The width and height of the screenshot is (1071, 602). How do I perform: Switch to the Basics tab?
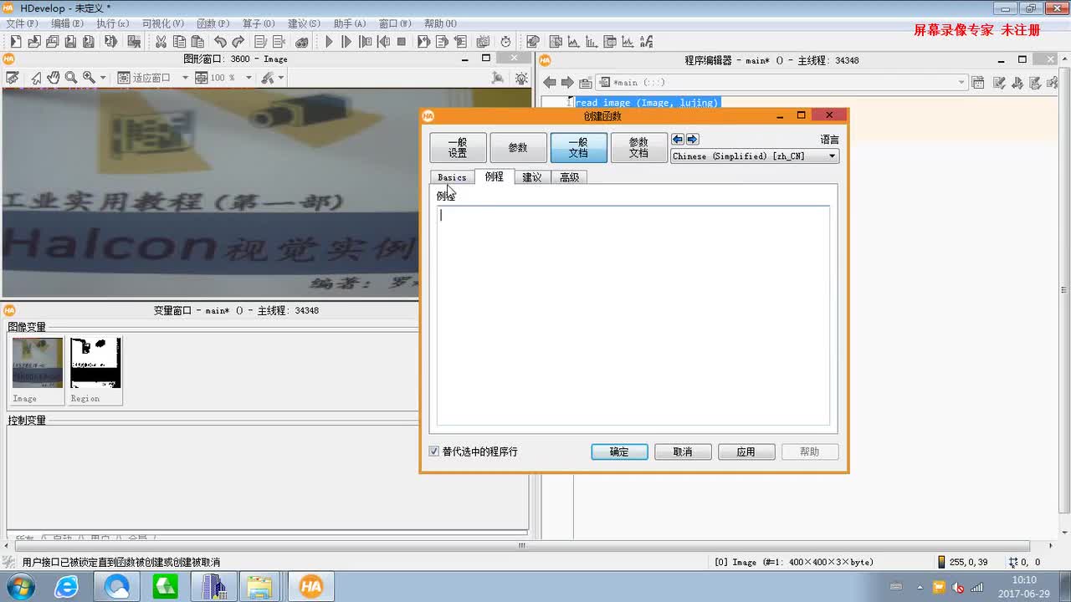(x=452, y=177)
